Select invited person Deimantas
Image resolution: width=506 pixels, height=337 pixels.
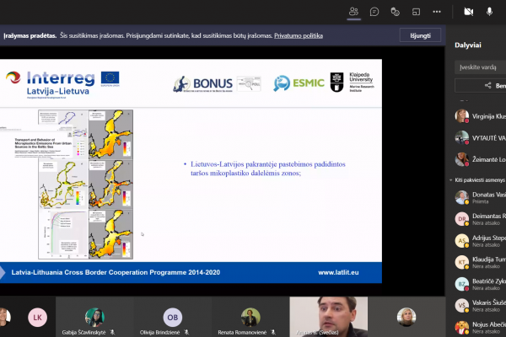point(480,219)
